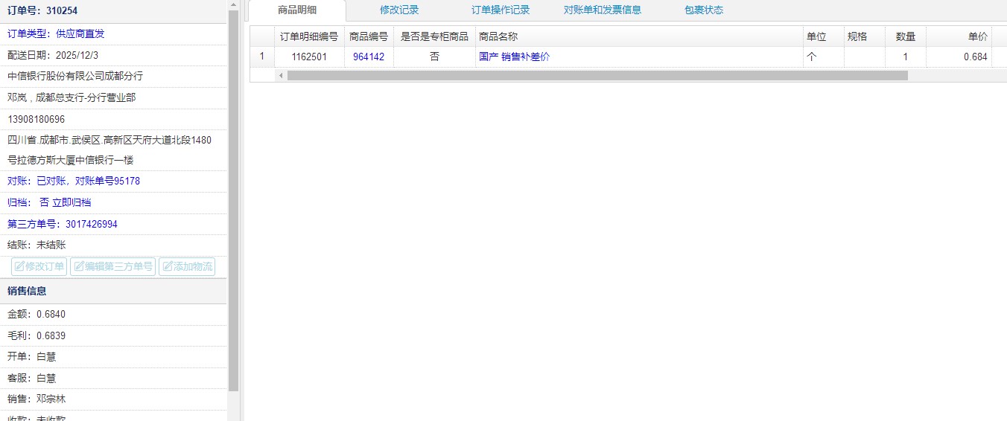The height and width of the screenshot is (421, 1007).
Task: Click the 订单明细编号 column header
Action: coord(308,36)
